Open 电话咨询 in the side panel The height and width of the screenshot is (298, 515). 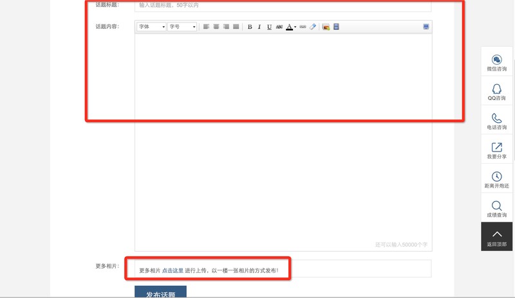point(496,121)
